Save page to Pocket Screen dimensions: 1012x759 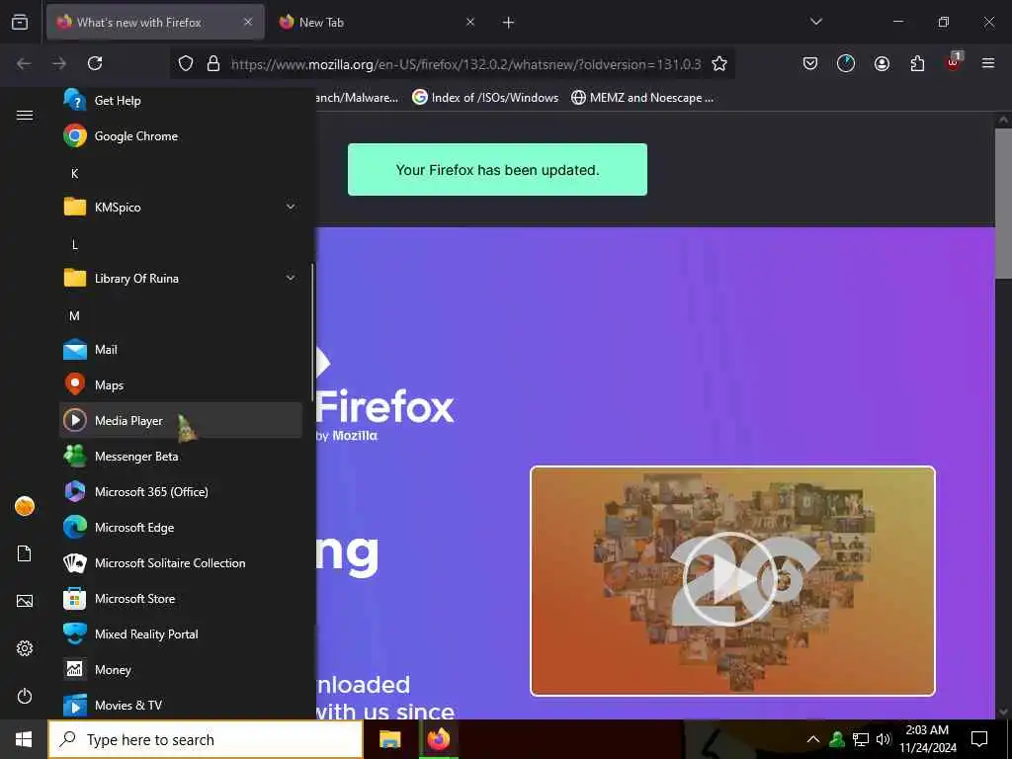pyautogui.click(x=810, y=63)
